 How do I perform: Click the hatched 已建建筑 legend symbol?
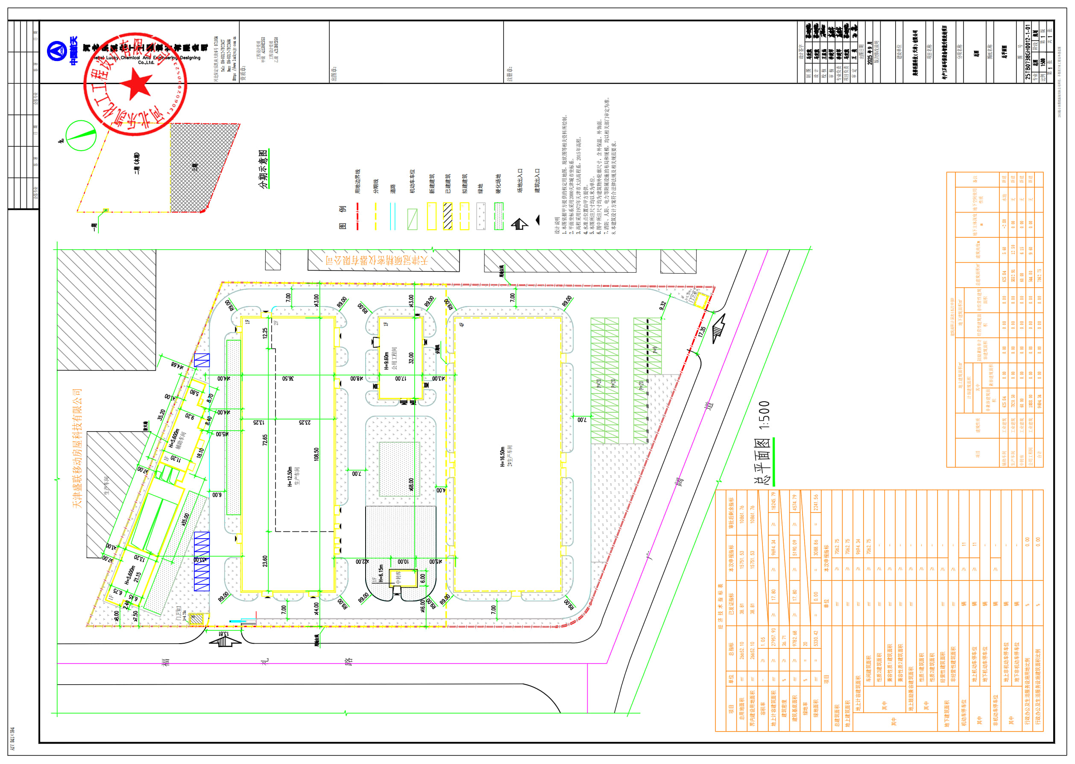coord(448,216)
